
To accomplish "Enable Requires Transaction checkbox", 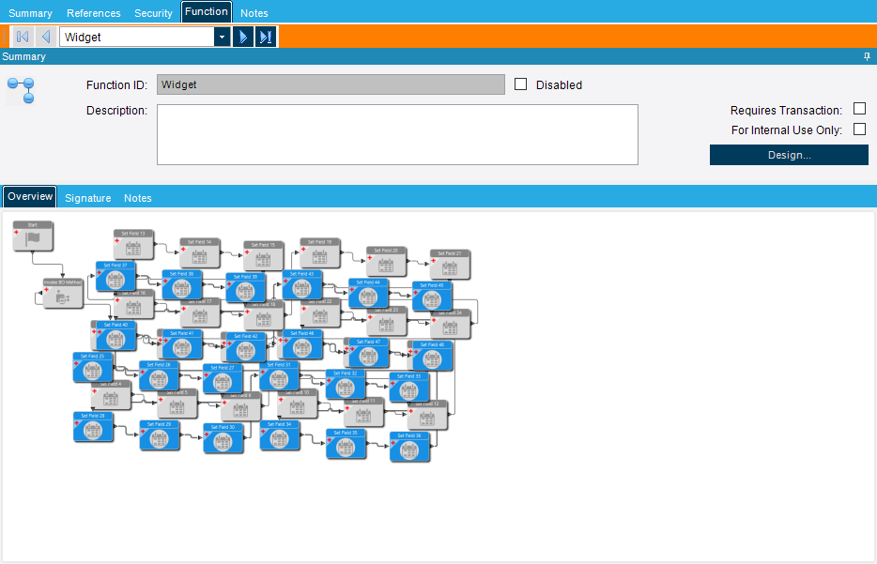I will [x=860, y=109].
